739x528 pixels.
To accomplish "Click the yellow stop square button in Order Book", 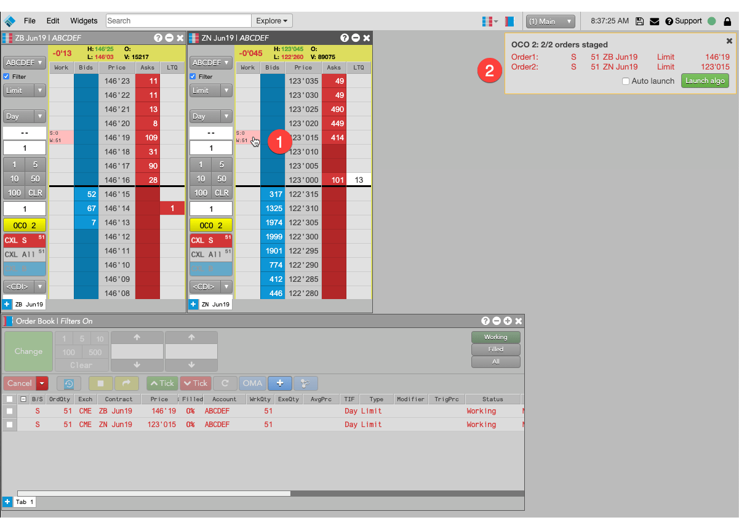I will (x=101, y=383).
